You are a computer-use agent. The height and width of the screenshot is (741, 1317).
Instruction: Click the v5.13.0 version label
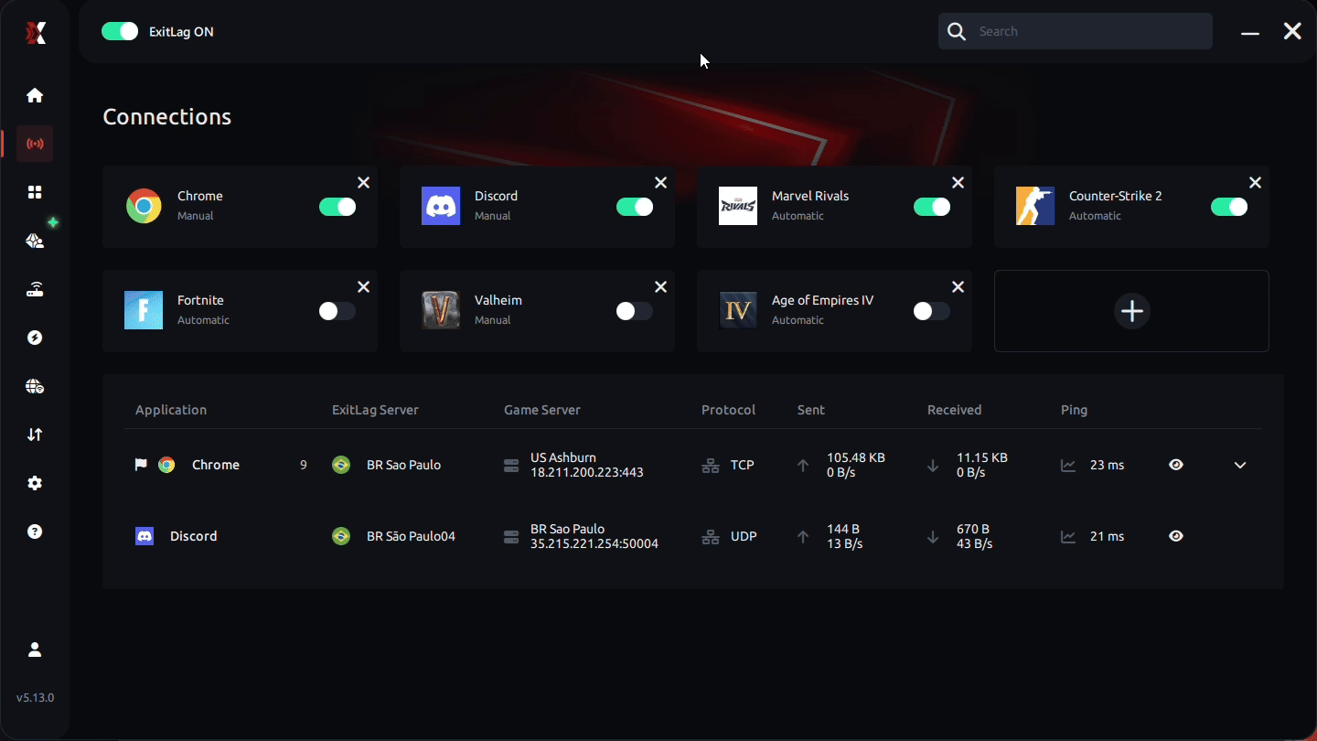point(35,698)
